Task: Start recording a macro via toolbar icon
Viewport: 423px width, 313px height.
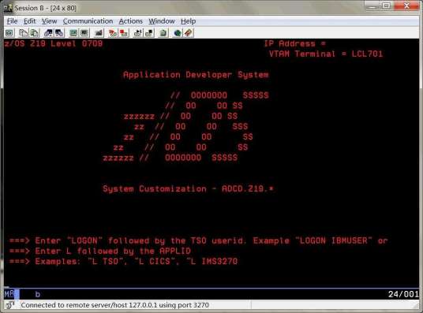Action: [113, 33]
